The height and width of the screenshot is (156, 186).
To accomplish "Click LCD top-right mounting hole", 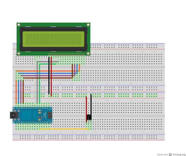I will pos(88,25).
